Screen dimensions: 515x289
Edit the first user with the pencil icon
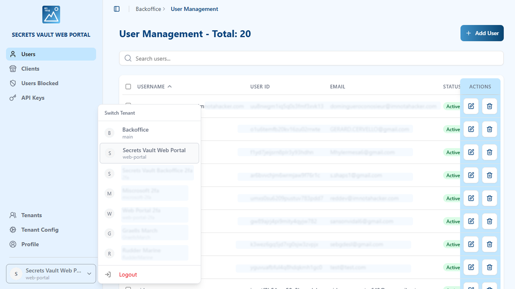(x=471, y=106)
